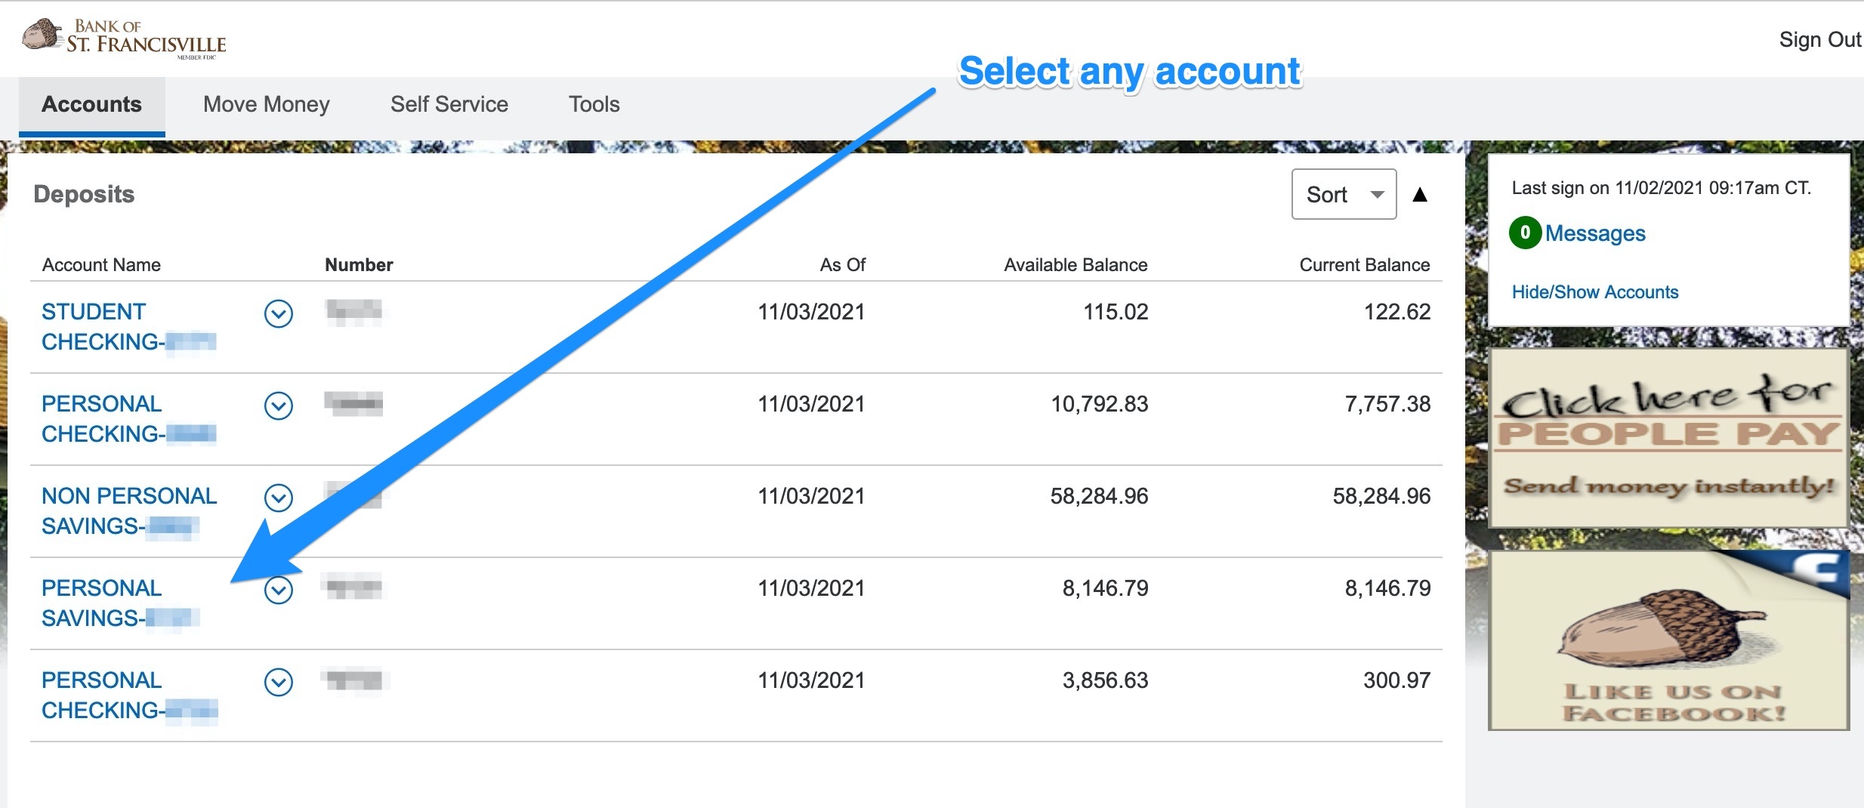Click Hide/Show Accounts link
Screen dimensions: 1864x808
(1595, 292)
